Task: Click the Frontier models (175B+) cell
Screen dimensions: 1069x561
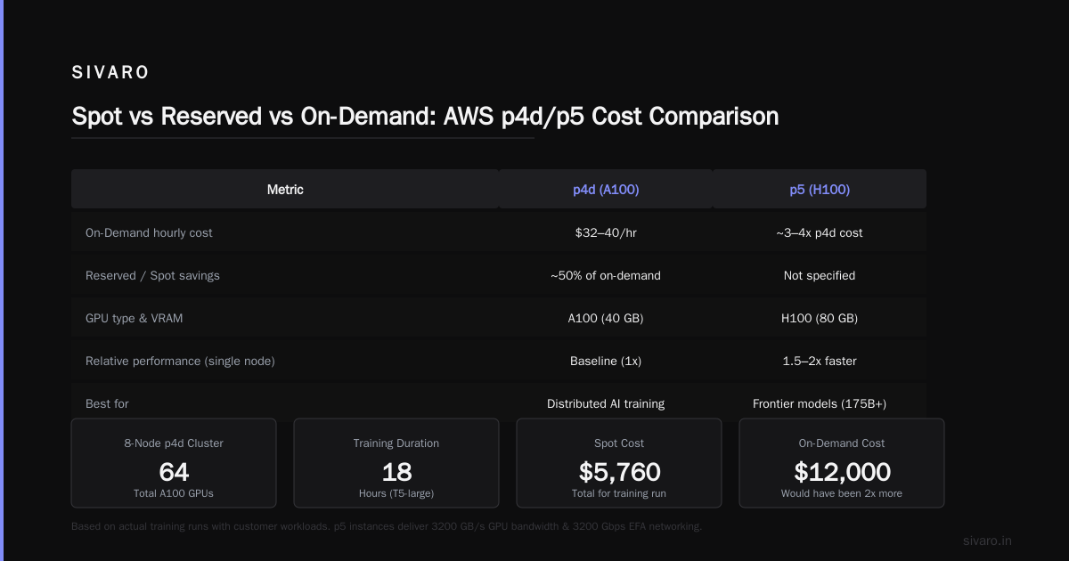Action: coord(820,403)
